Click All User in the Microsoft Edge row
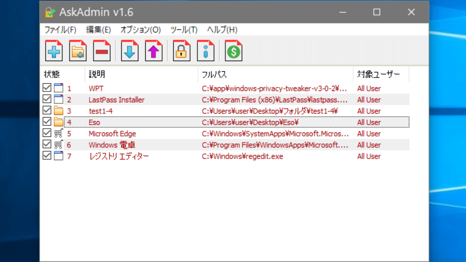The width and height of the screenshot is (466, 262). point(369,134)
